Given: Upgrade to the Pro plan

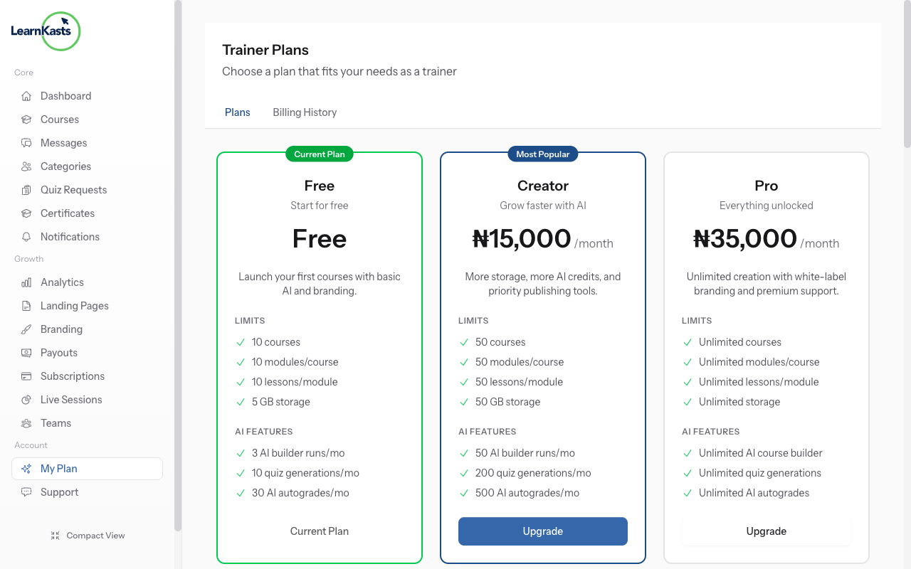Looking at the screenshot, I should [x=766, y=531].
